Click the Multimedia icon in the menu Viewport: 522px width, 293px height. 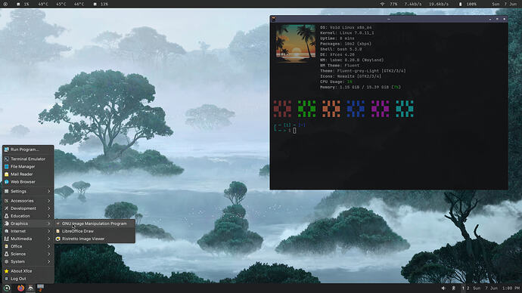(x=6, y=239)
